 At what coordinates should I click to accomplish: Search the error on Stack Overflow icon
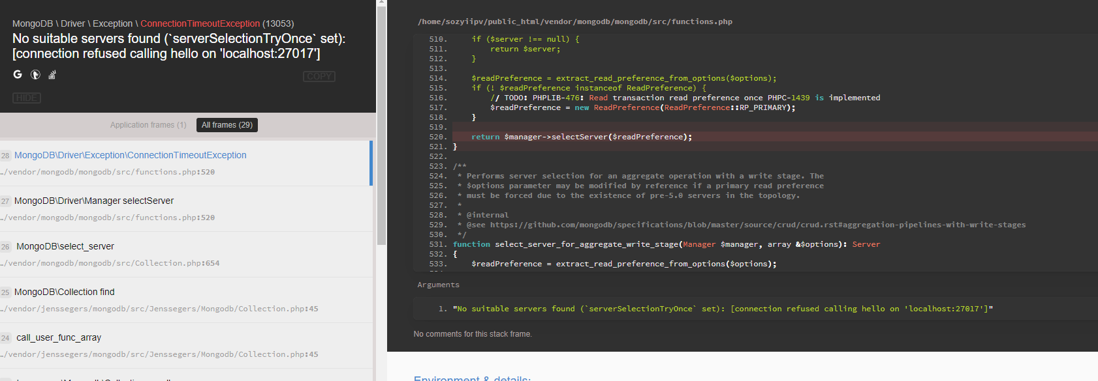tap(52, 74)
